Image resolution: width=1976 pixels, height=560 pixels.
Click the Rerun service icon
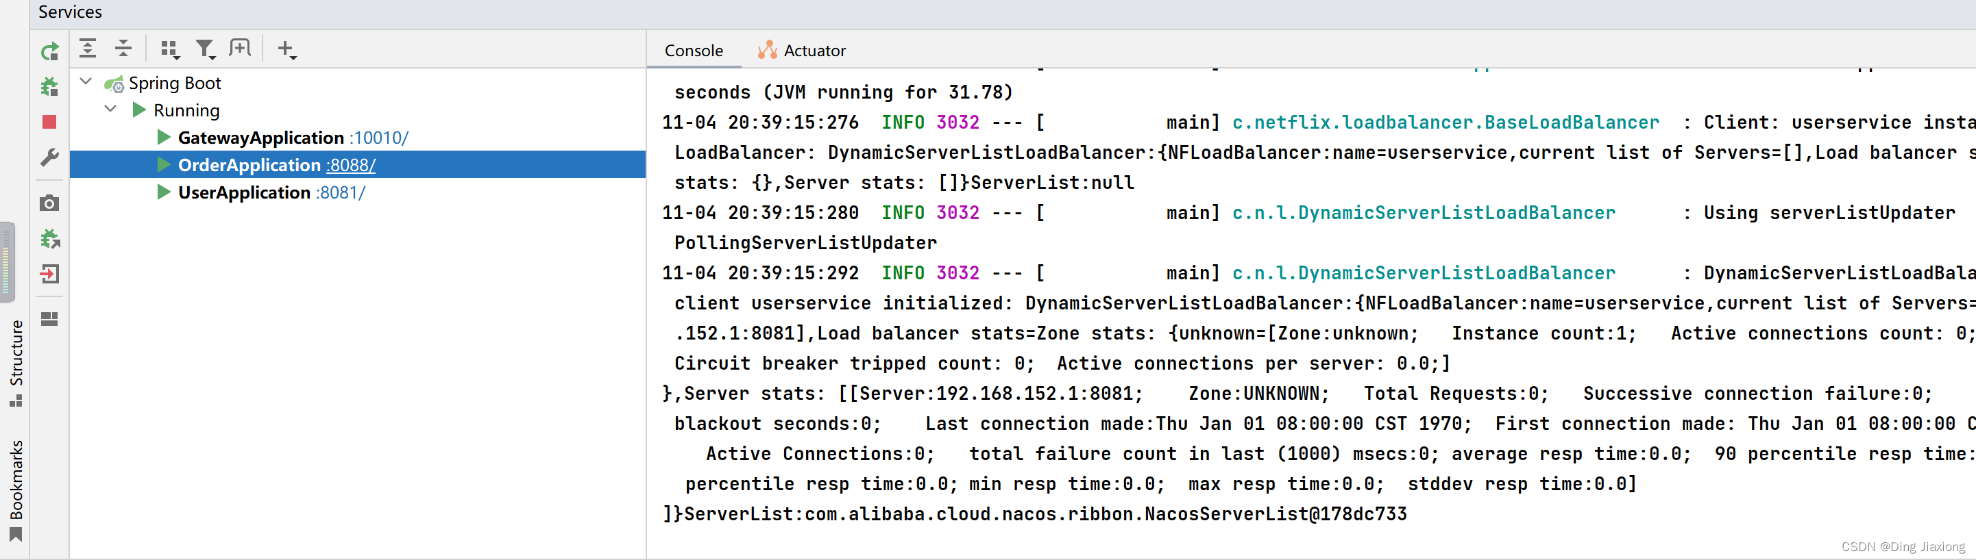pyautogui.click(x=50, y=51)
